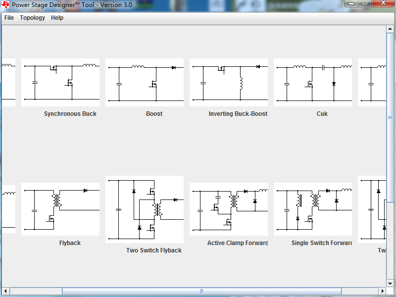This screenshot has width=396, height=297.
Task: Click the Active Clamp Forward label
Action: (238, 243)
